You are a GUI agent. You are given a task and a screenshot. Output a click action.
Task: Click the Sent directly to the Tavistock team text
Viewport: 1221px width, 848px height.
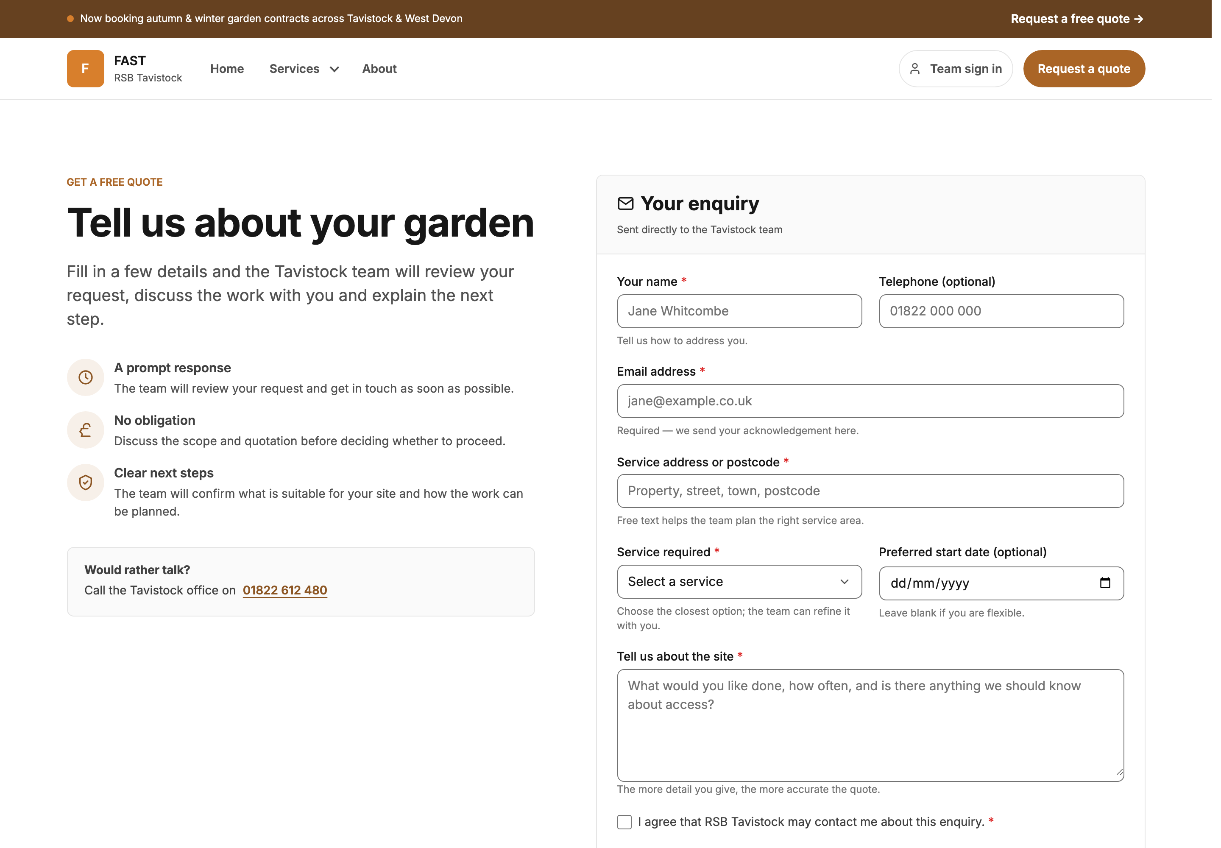click(x=699, y=229)
